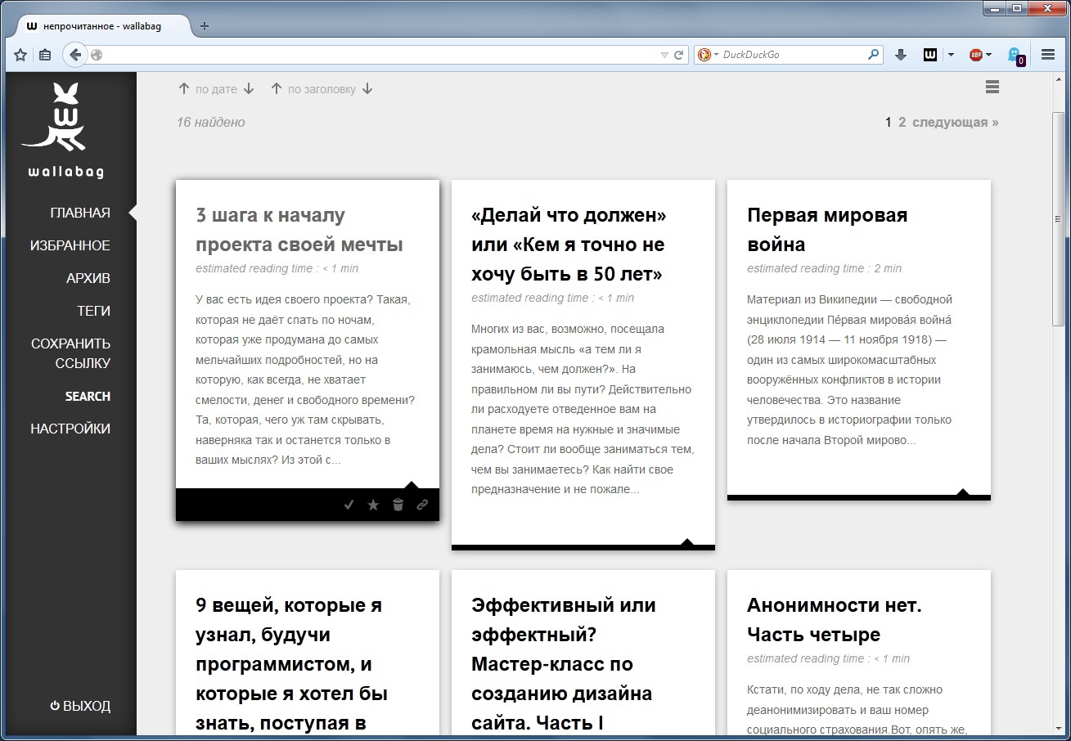1071x741 pixels.
Task: Toggle descending sort for "по дате"
Action: pos(248,88)
